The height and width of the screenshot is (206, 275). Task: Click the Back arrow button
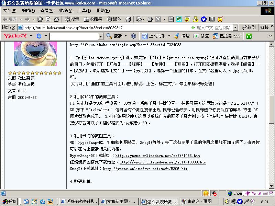(x=10, y=19)
